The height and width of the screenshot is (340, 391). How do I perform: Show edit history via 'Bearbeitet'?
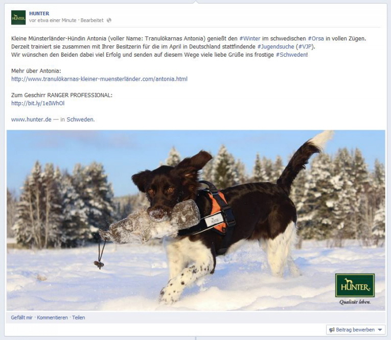pos(92,20)
